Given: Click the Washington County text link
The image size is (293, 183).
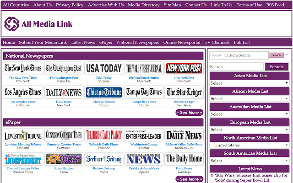Looking at the screenshot, I should pos(144,145).
